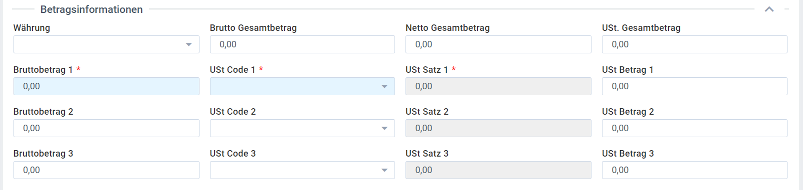Expand the USt Code 2 dropdown
The height and width of the screenshot is (190, 803).
302,128
